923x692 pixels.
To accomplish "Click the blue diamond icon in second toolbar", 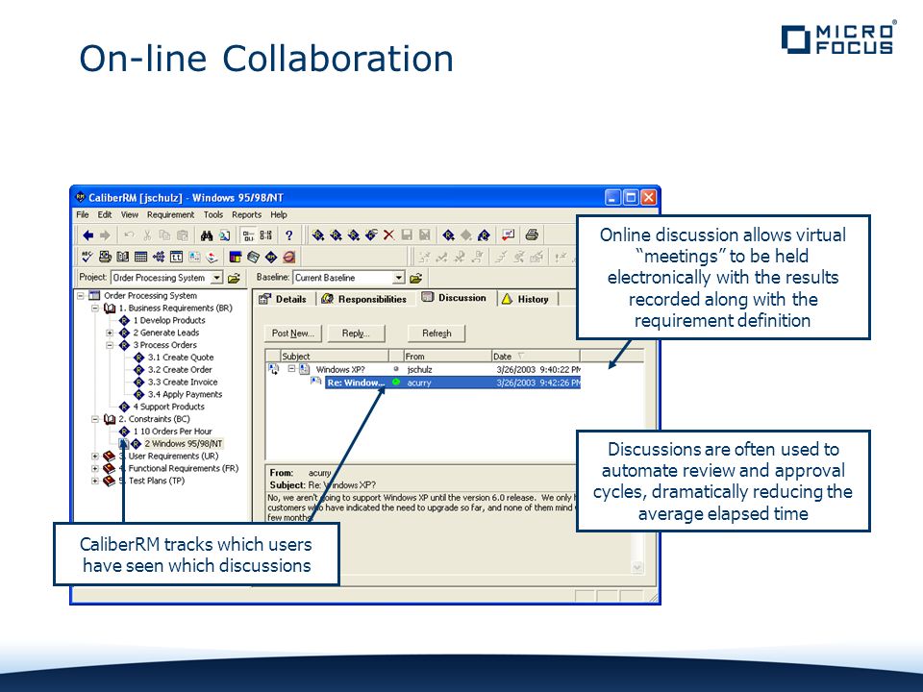I will point(271,257).
